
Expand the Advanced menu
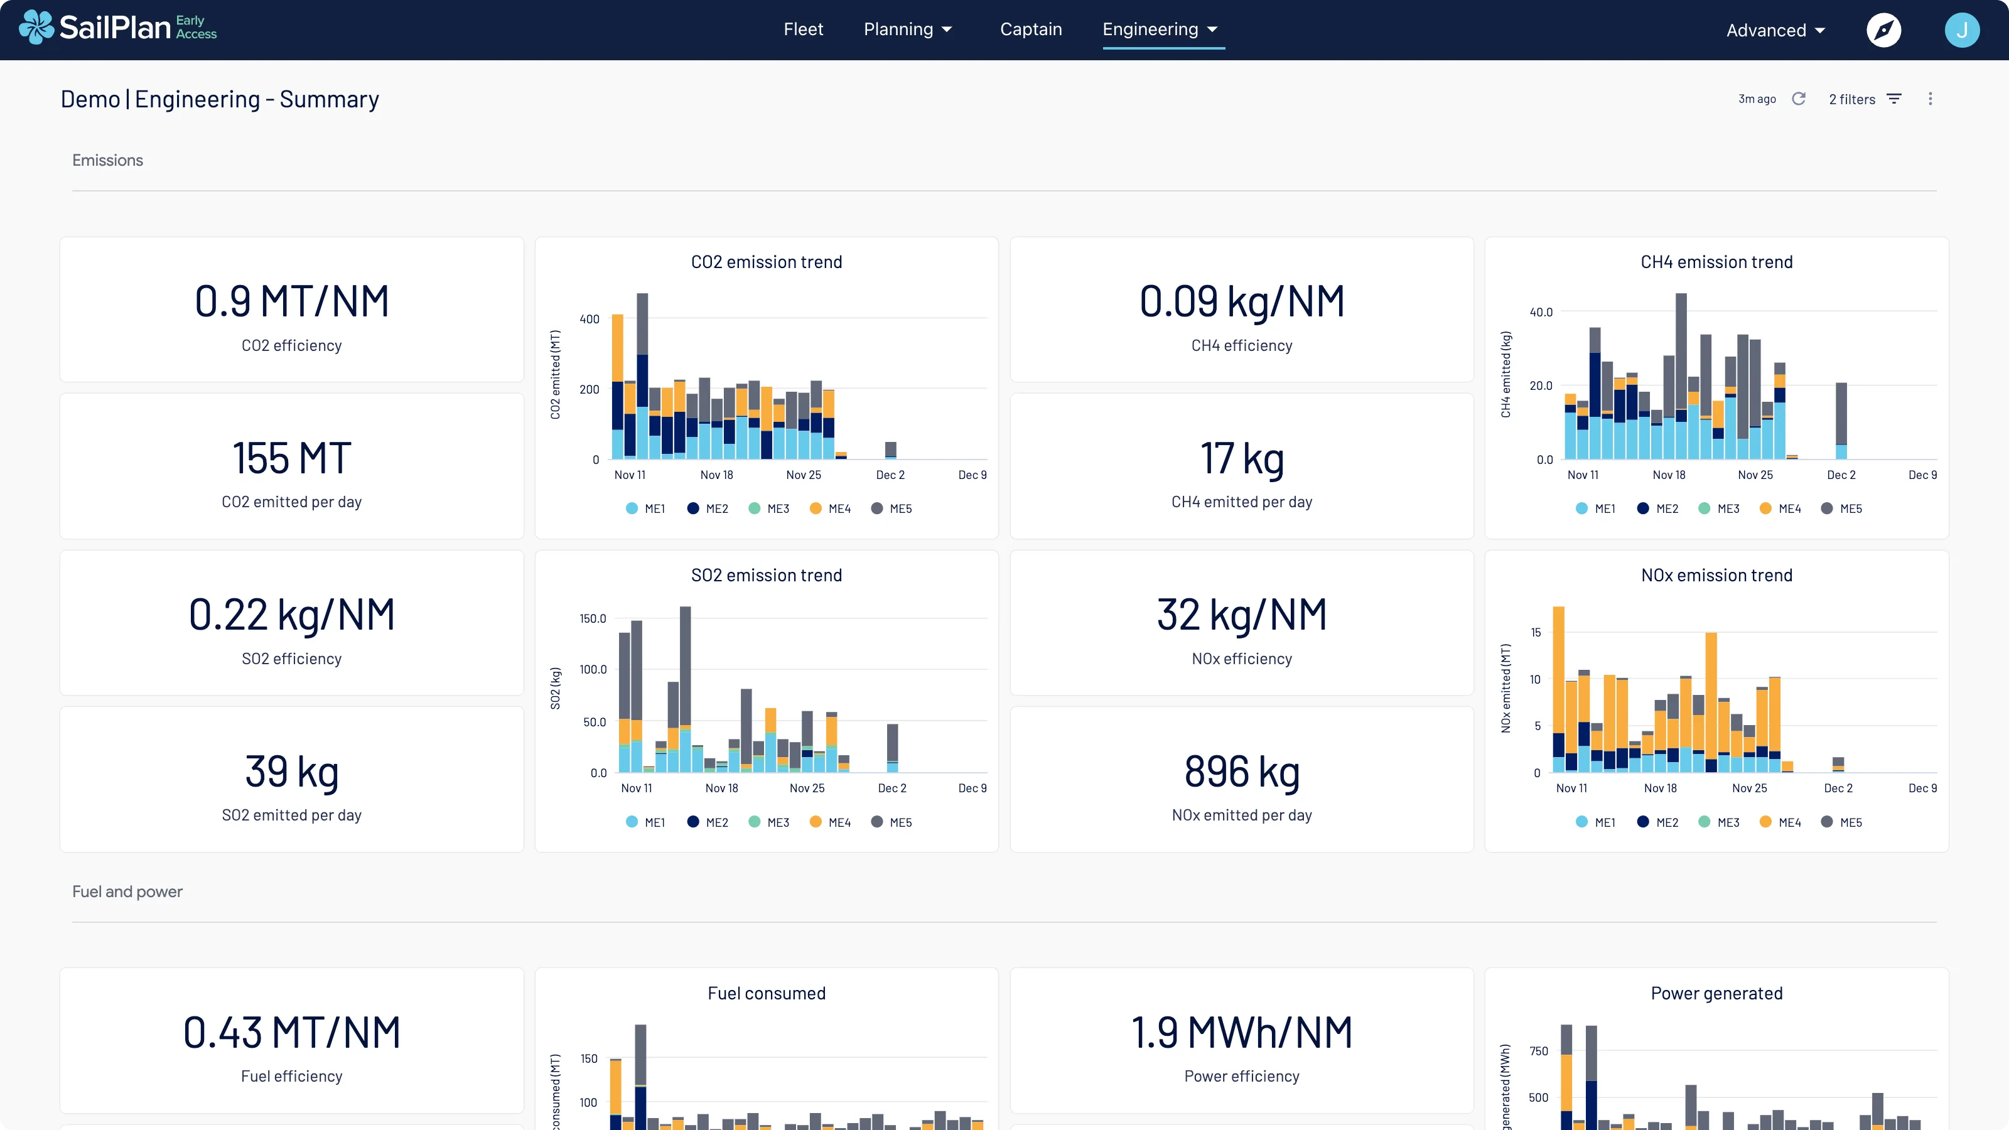tap(1776, 30)
